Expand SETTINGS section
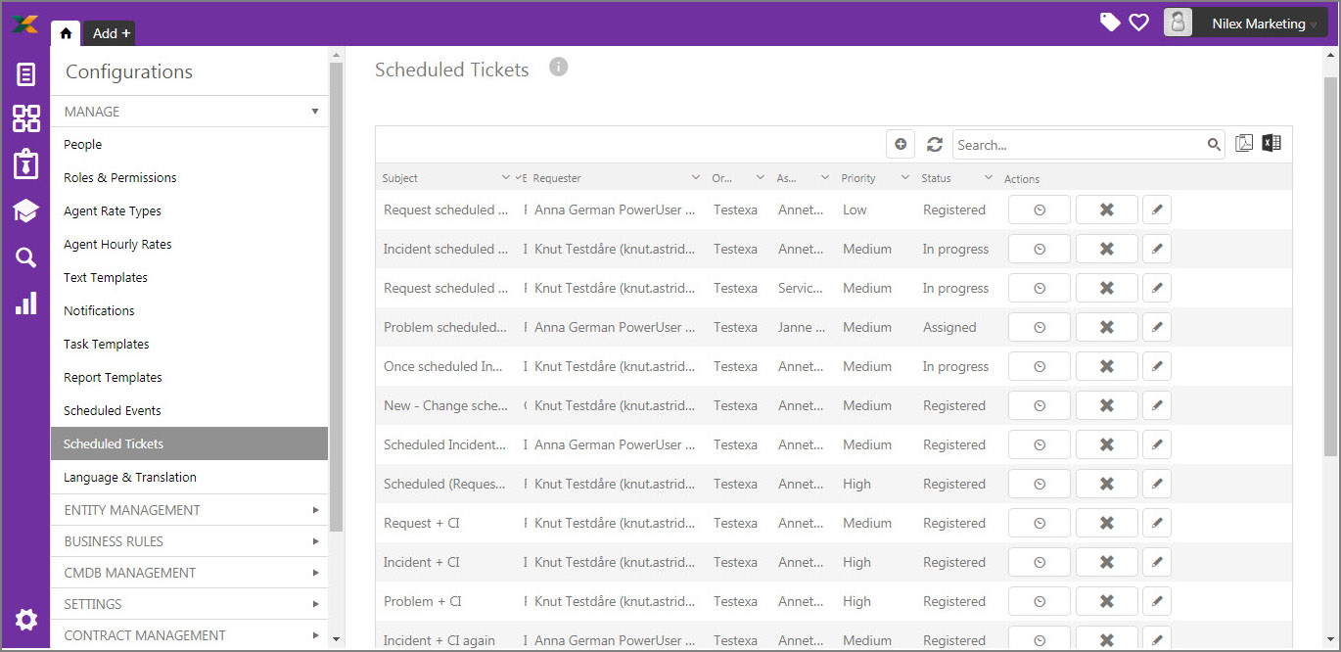The image size is (1341, 652). point(189,604)
